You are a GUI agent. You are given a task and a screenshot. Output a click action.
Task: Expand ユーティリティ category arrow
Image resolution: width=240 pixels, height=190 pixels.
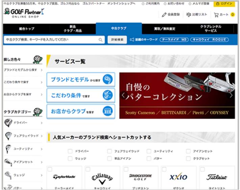click(42, 149)
